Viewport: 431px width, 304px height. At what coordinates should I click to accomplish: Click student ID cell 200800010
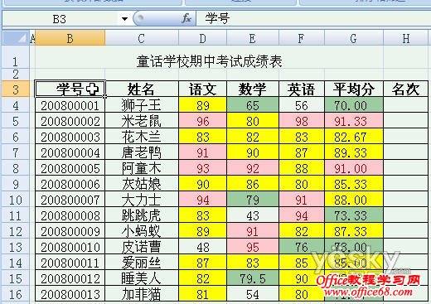(x=70, y=247)
